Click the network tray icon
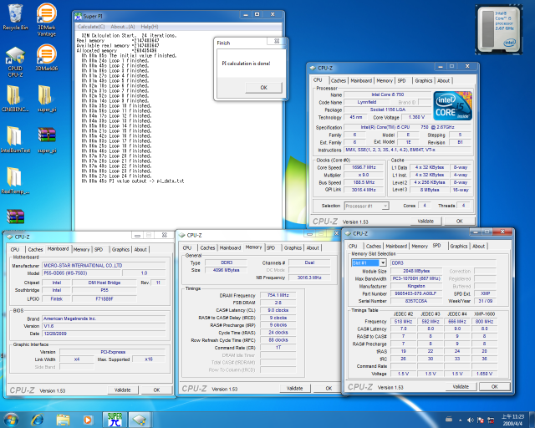Viewport: 535px width, 428px height. pyautogui.click(x=491, y=420)
